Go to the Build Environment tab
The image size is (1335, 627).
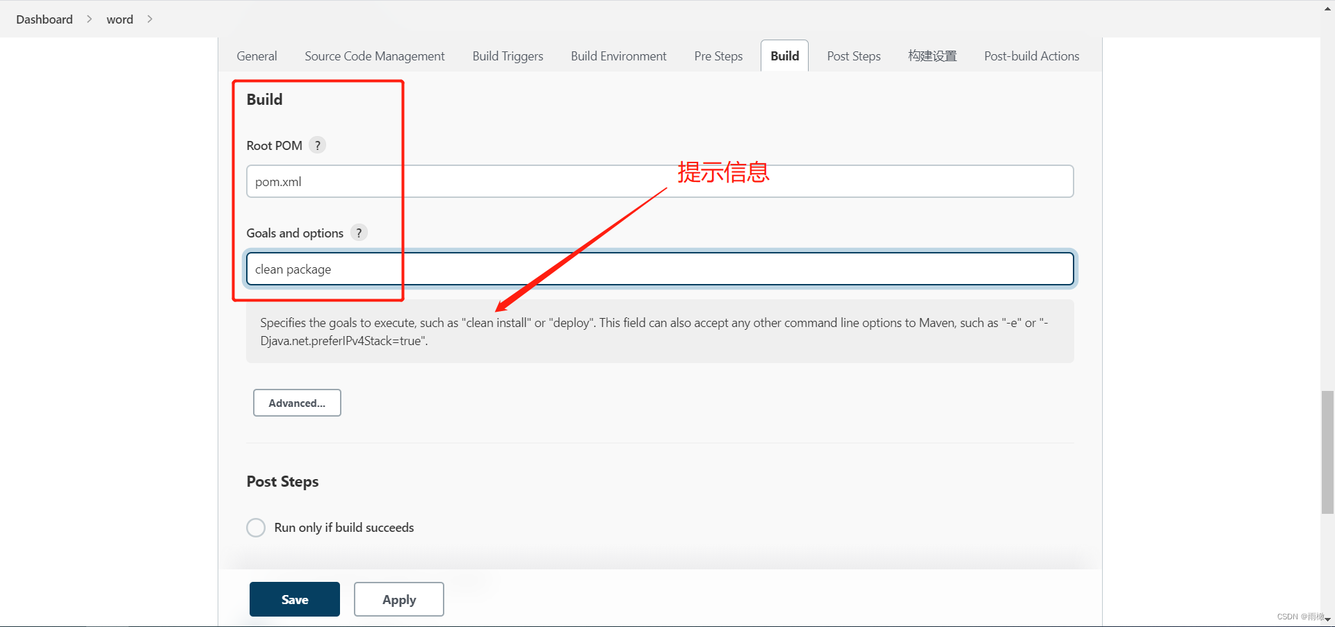pos(619,56)
